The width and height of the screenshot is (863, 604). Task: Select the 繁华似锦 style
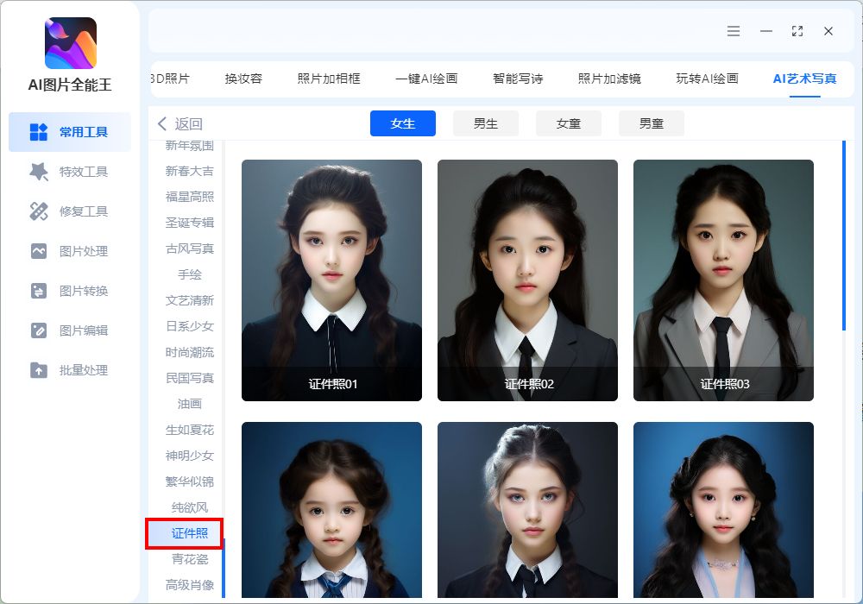(x=189, y=481)
